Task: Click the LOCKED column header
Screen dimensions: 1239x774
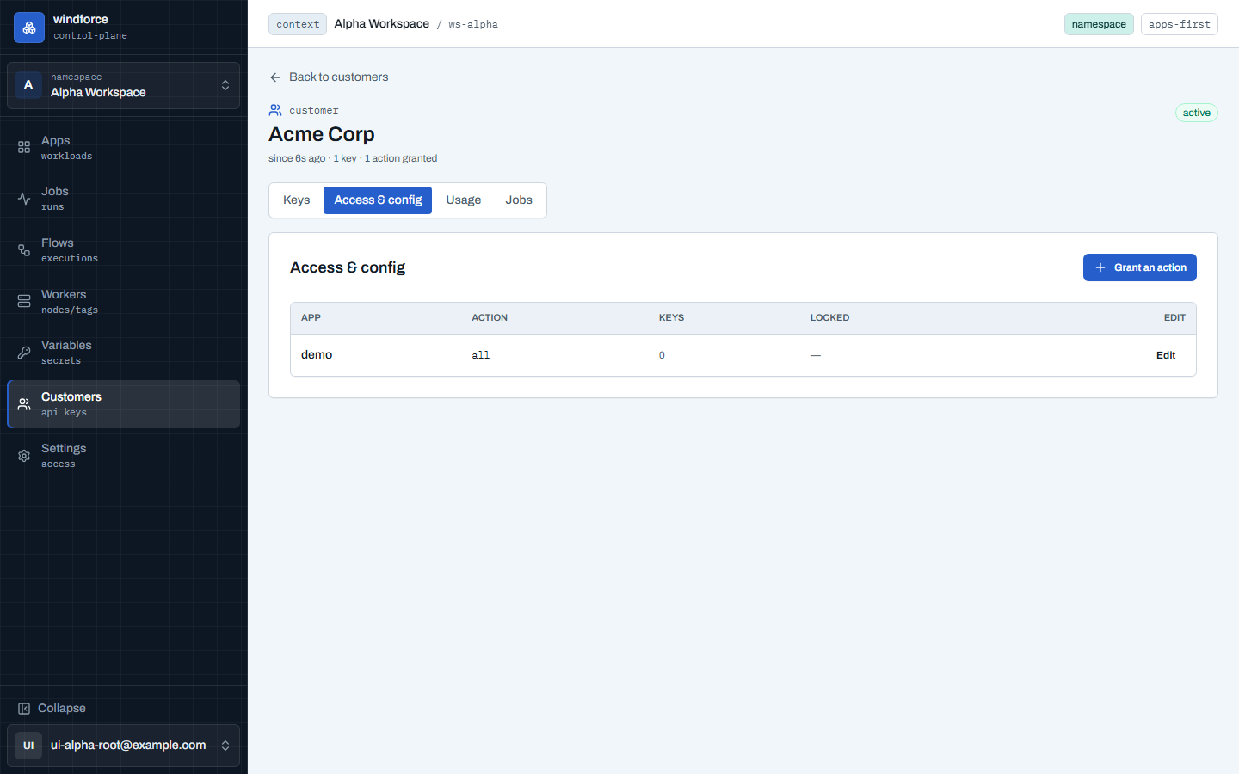Action: [x=829, y=318]
